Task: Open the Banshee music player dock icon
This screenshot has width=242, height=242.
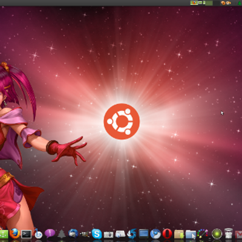Action: [38, 234]
